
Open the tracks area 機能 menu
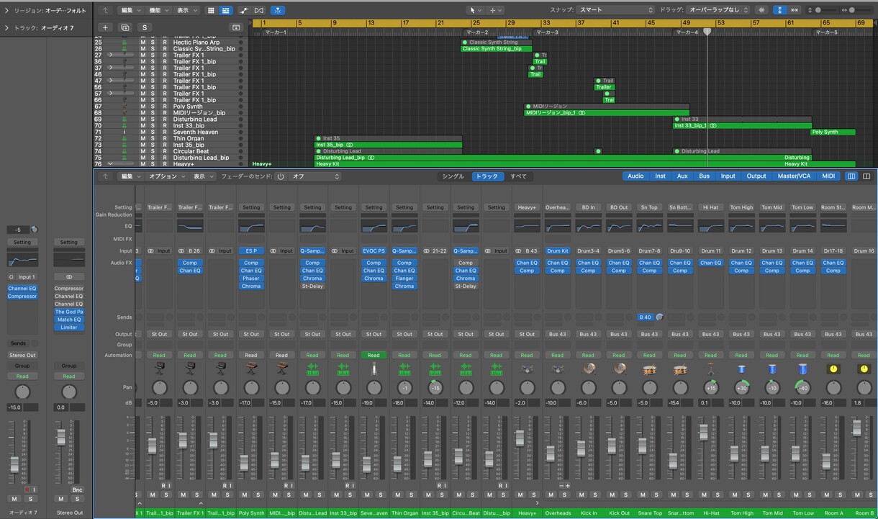point(158,10)
